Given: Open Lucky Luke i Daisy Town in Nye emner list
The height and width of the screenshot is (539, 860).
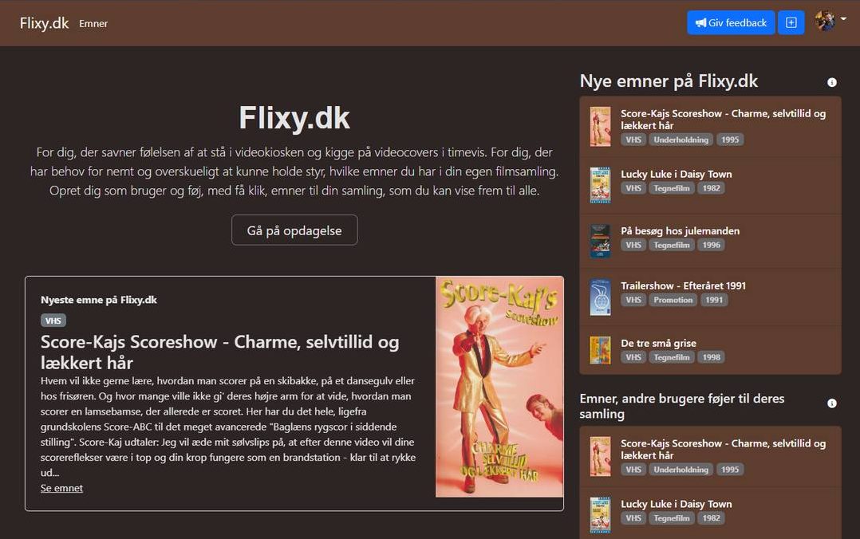Looking at the screenshot, I should tap(677, 174).
